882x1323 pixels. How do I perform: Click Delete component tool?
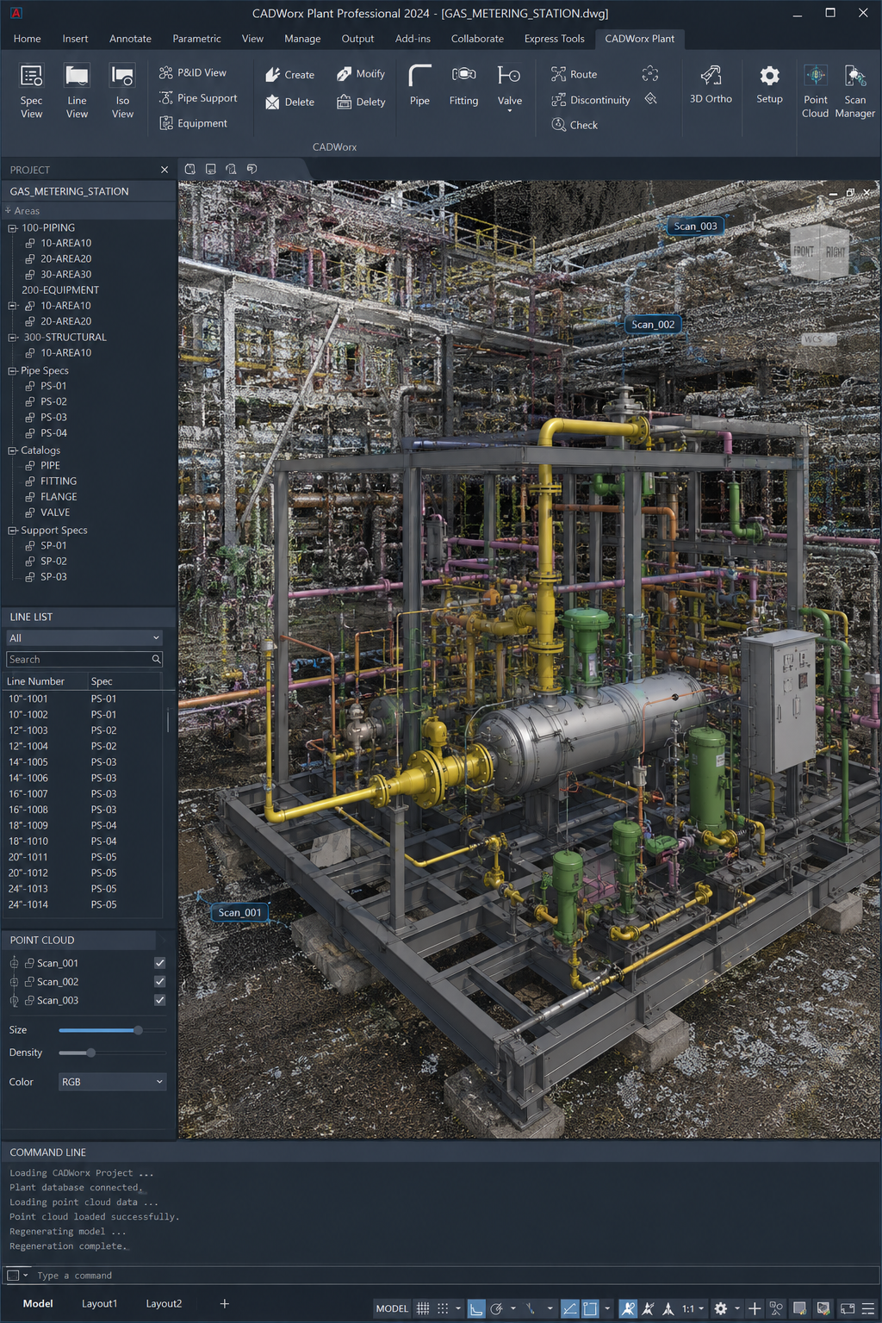(289, 102)
